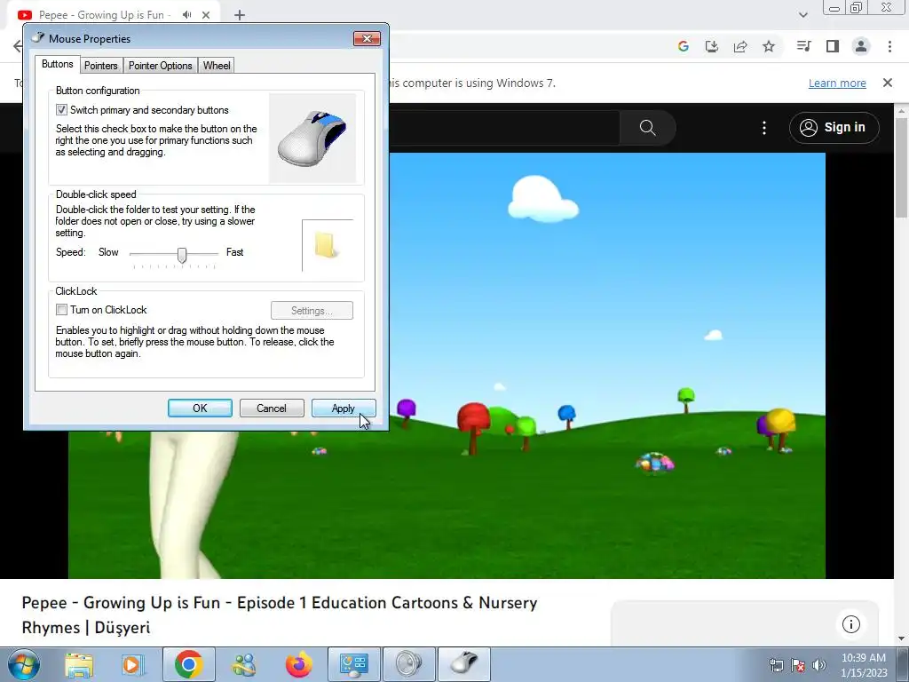
Task: Click the Pepee video player
Action: (447, 365)
